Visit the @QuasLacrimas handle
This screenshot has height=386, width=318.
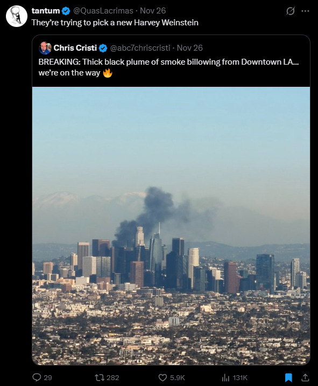pyautogui.click(x=103, y=11)
